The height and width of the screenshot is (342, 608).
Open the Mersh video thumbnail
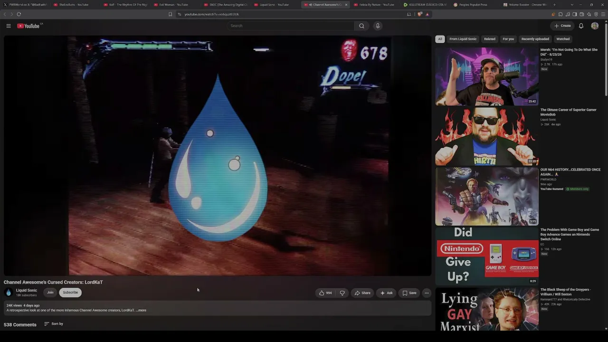487,76
